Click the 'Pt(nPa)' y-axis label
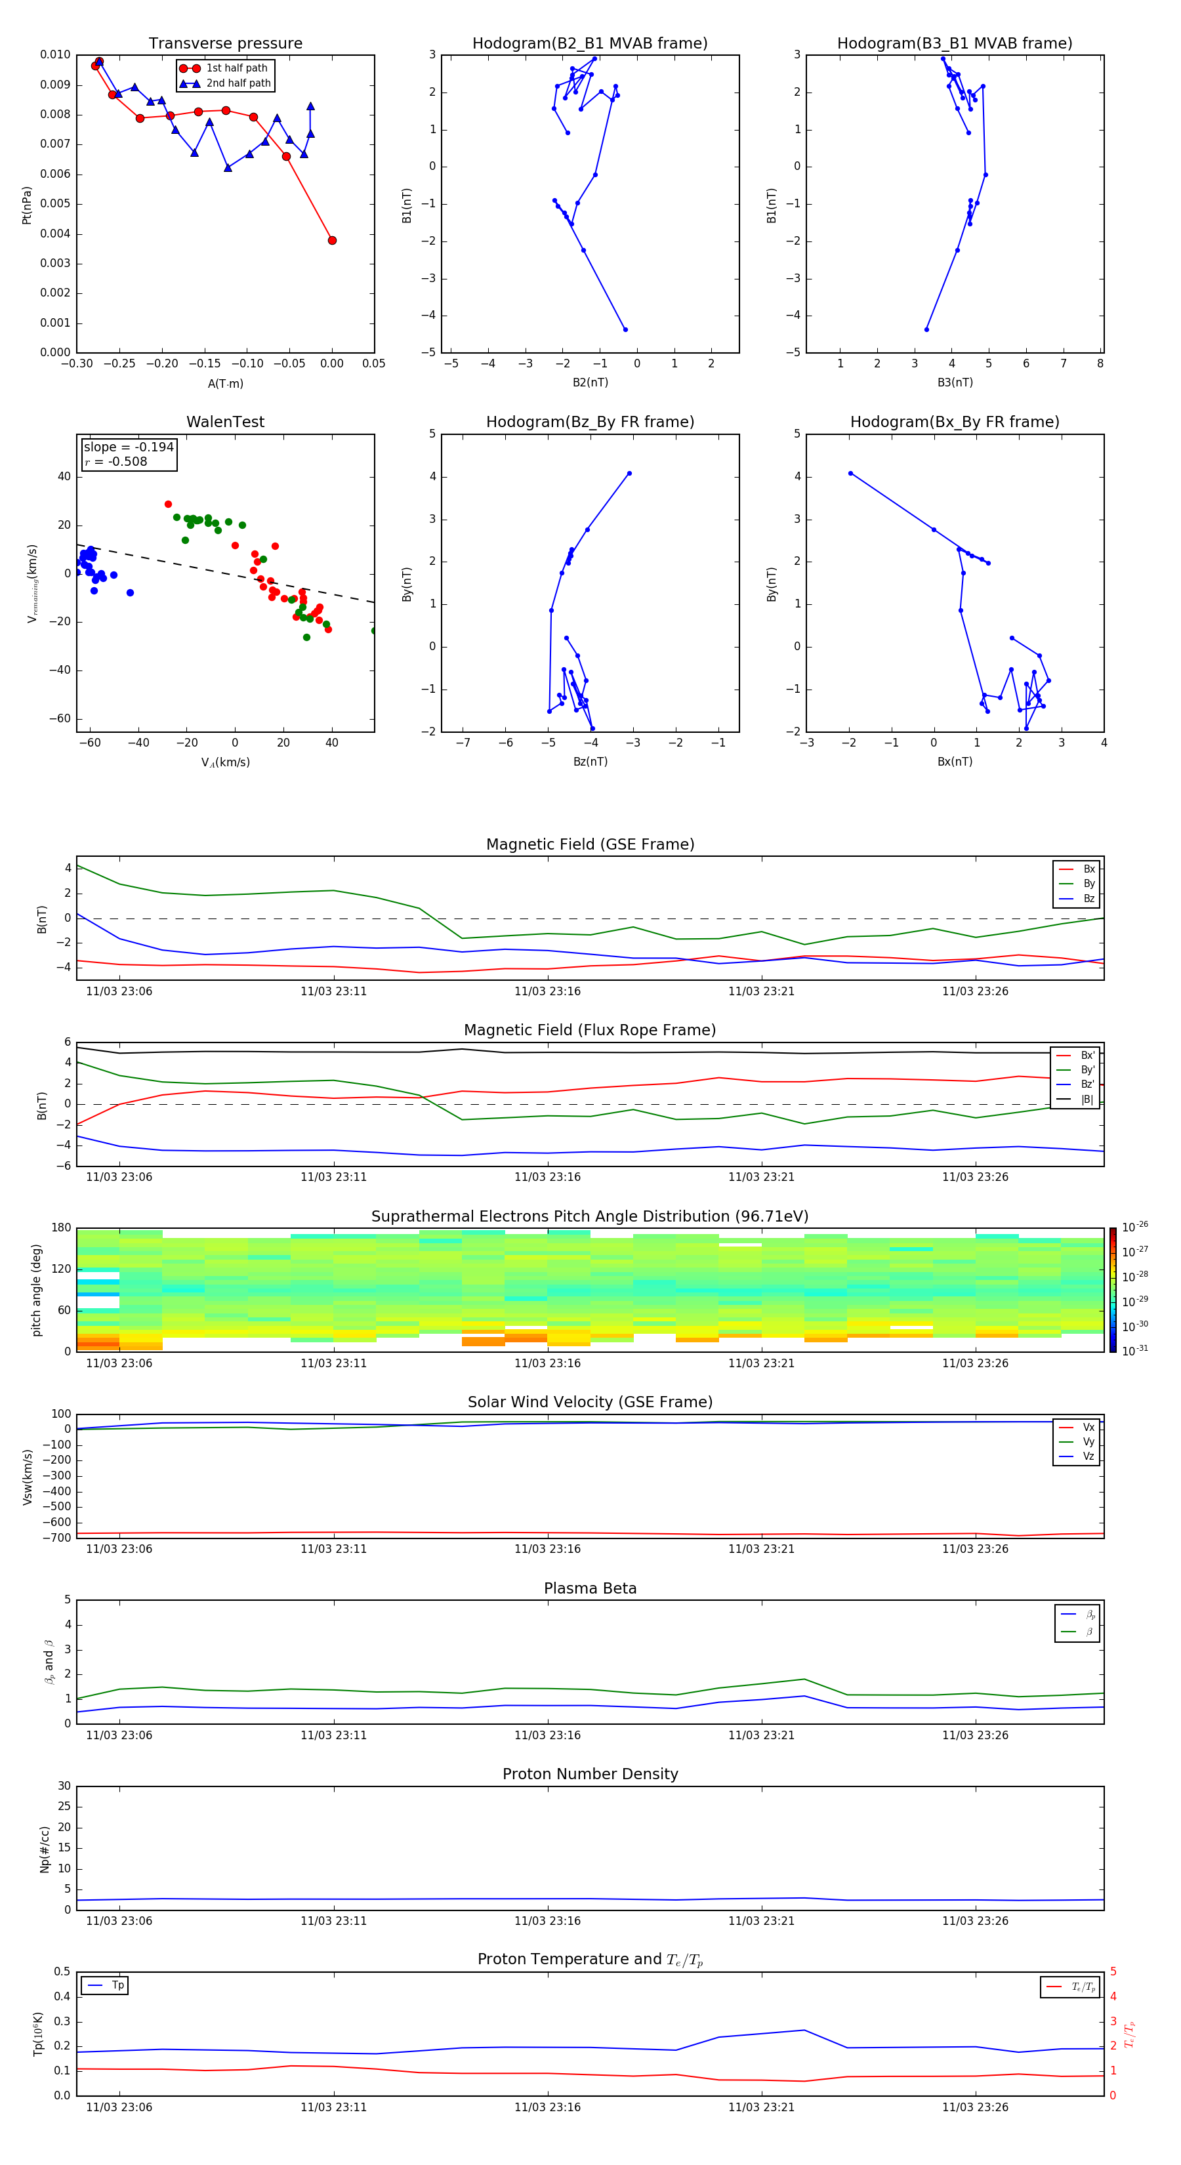Viewport: 1181px width, 2165px height. click(x=27, y=205)
